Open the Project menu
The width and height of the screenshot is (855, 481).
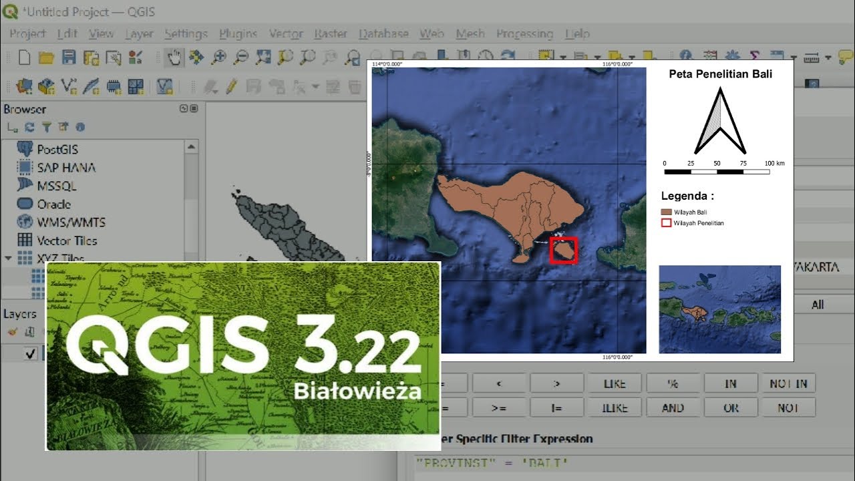pos(28,33)
